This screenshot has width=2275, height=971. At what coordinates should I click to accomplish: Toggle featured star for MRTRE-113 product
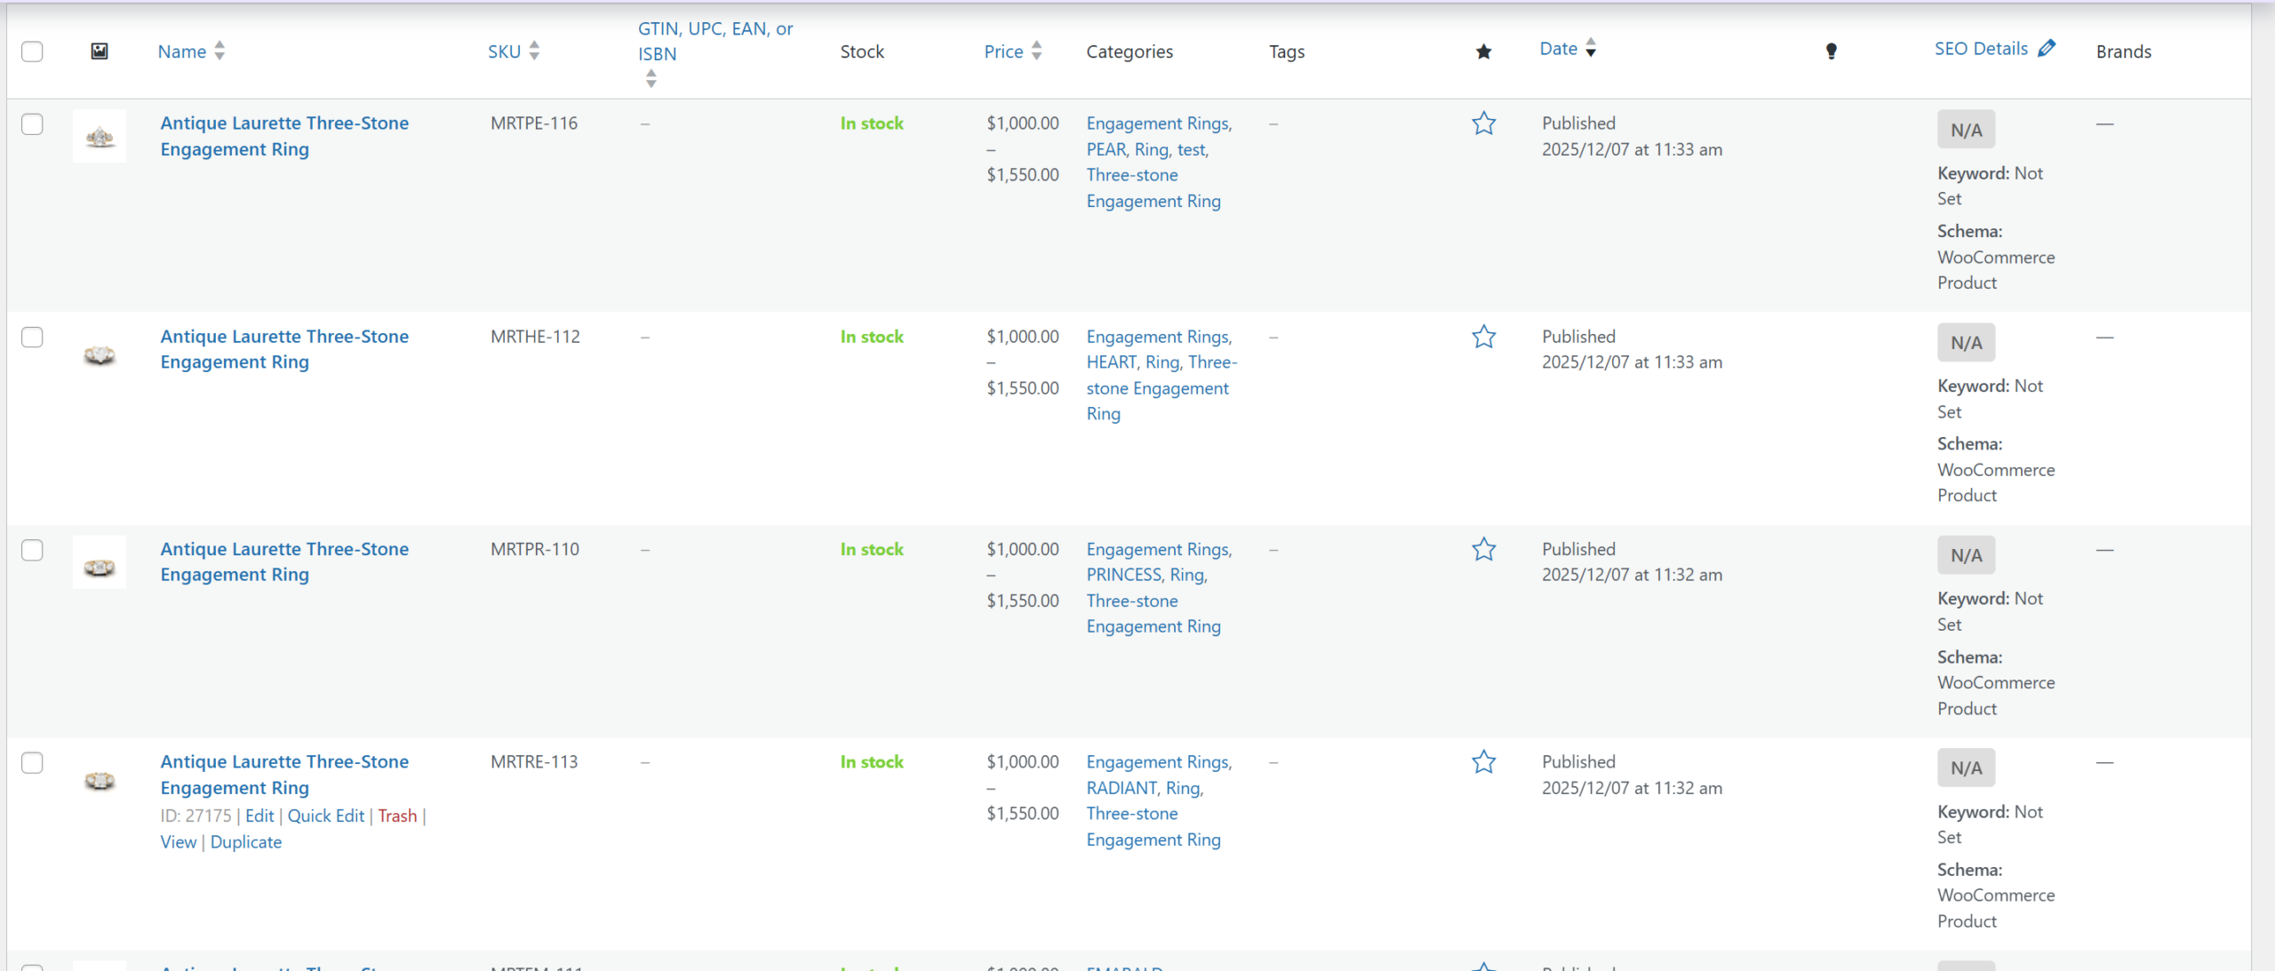(1483, 762)
